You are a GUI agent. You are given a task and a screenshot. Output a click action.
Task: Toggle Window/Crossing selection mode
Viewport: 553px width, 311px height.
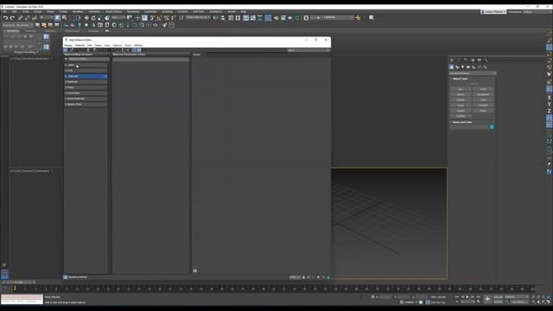(79, 17)
